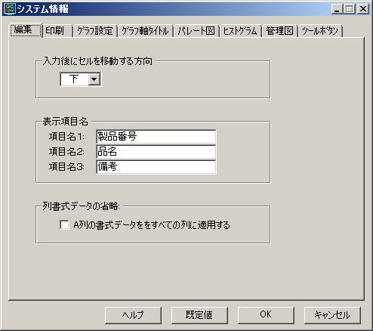Enable A列の書式データ apply-to-all-columns checkbox
This screenshot has width=373, height=331.
[64, 224]
